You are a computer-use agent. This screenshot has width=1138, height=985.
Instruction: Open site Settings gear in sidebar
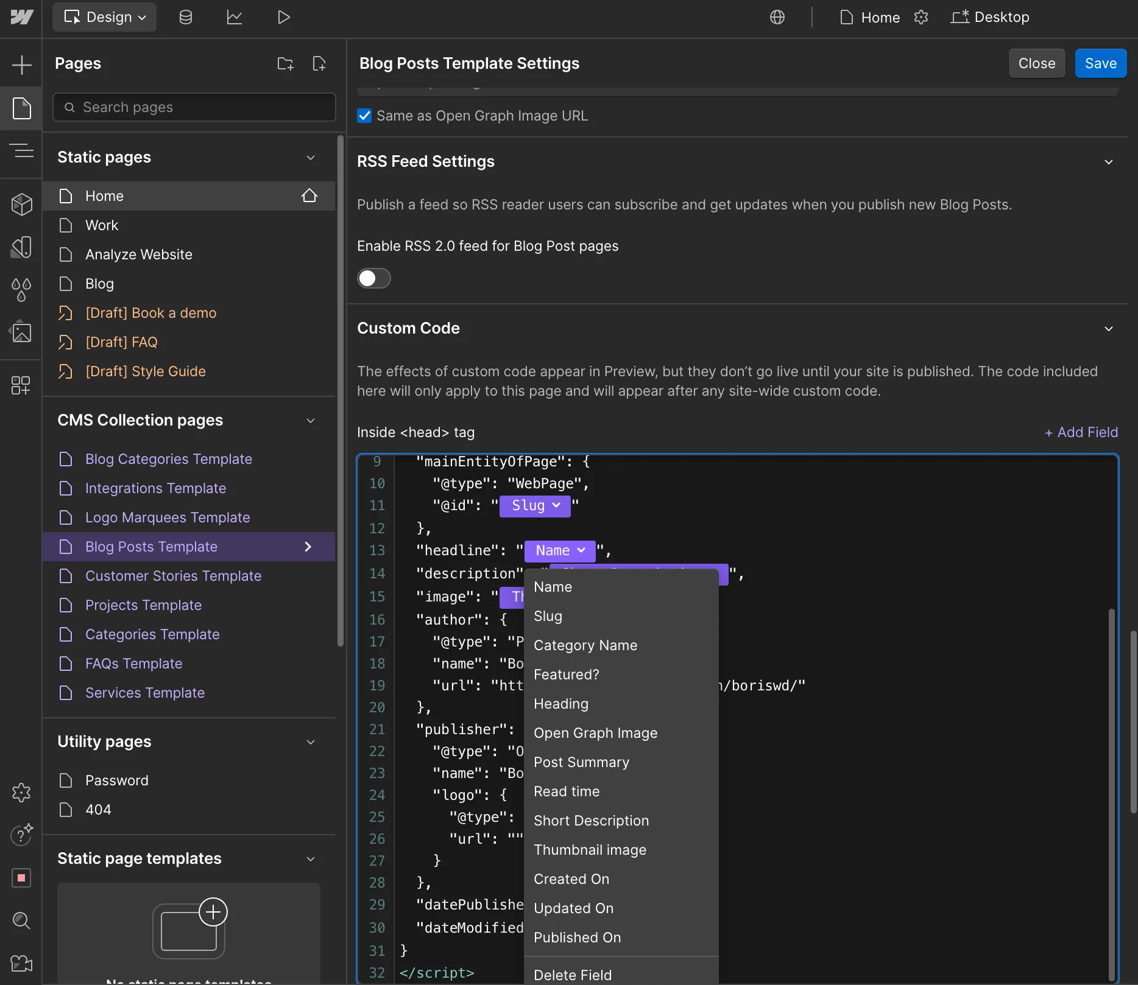point(21,793)
